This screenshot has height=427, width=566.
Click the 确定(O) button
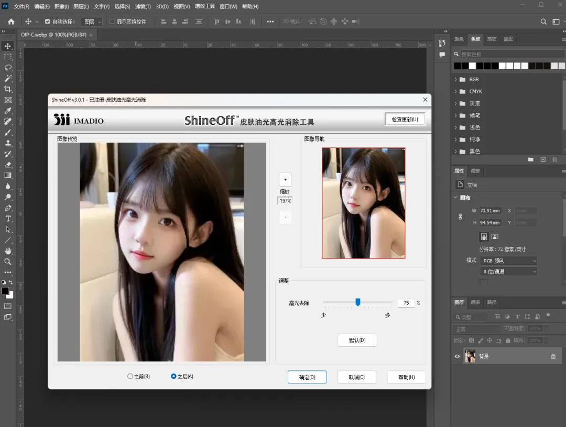307,377
